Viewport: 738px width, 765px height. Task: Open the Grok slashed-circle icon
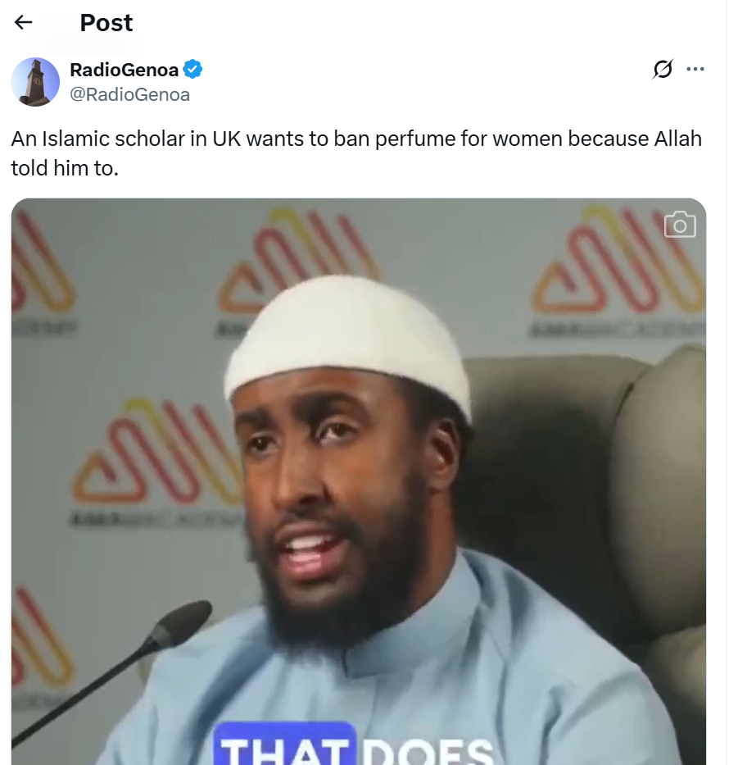pyautogui.click(x=663, y=69)
